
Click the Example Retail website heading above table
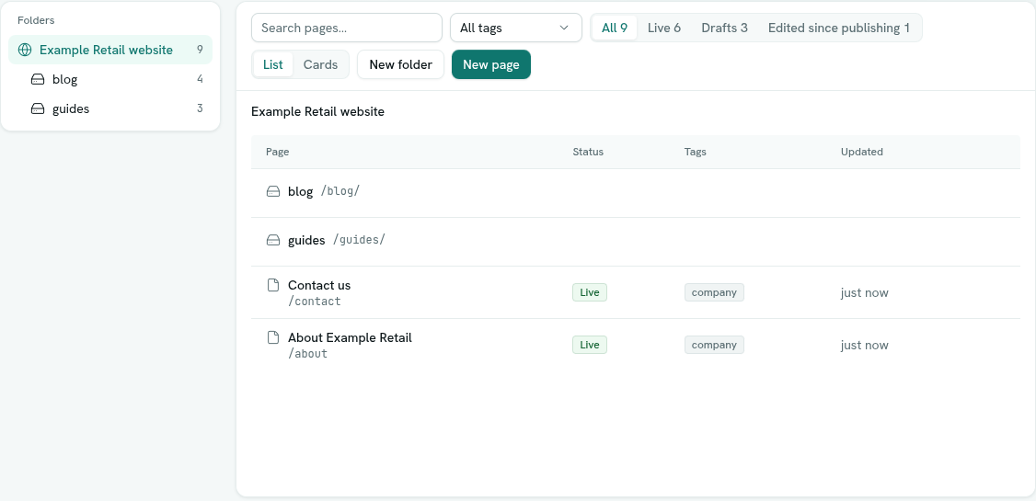[x=317, y=111]
